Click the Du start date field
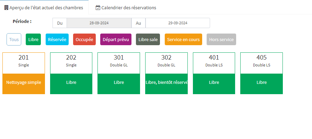 click(99, 23)
